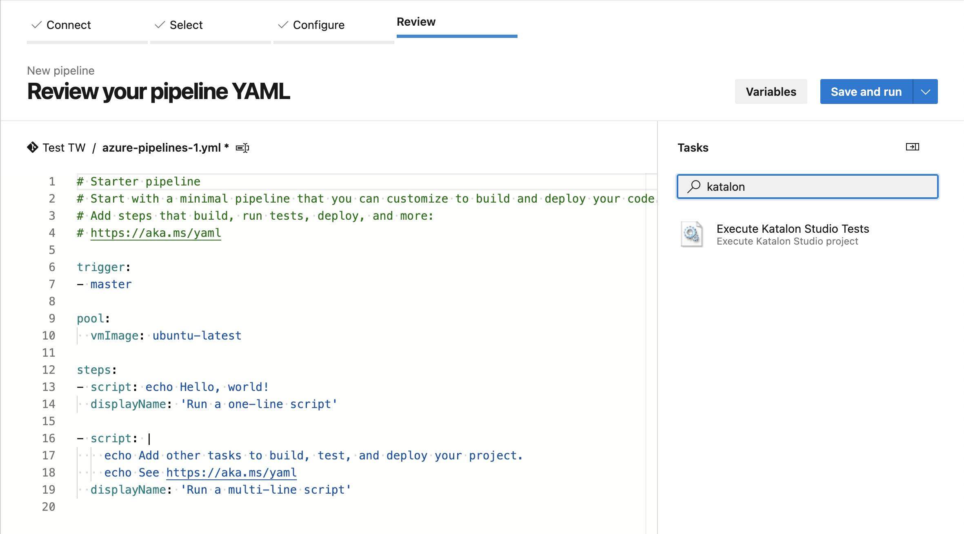This screenshot has height=534, width=964.
Task: Open the Variables panel
Action: point(771,92)
